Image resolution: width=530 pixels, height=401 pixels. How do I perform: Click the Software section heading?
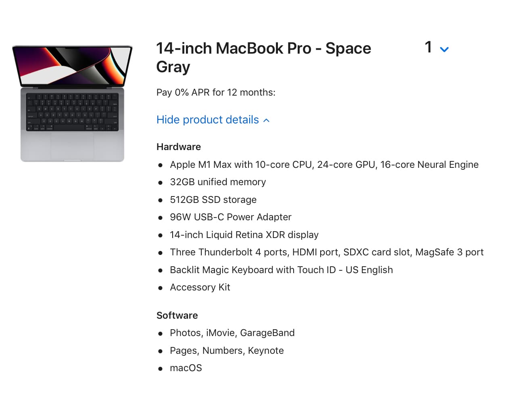point(177,315)
